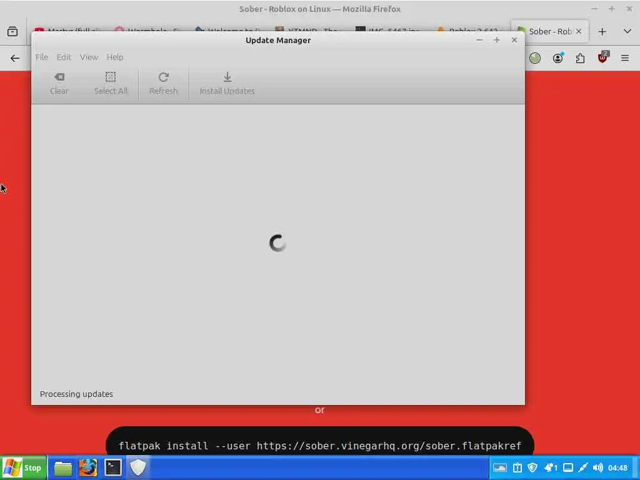
Task: Click the 04:48 clock
Action: click(617, 467)
